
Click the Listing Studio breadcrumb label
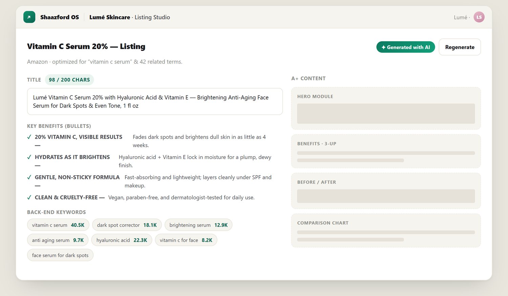(x=152, y=17)
